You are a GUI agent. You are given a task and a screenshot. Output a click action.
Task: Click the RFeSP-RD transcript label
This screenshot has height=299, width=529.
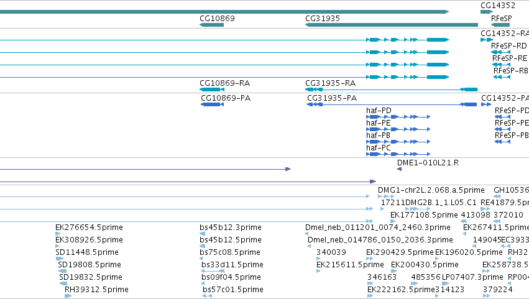click(x=508, y=46)
